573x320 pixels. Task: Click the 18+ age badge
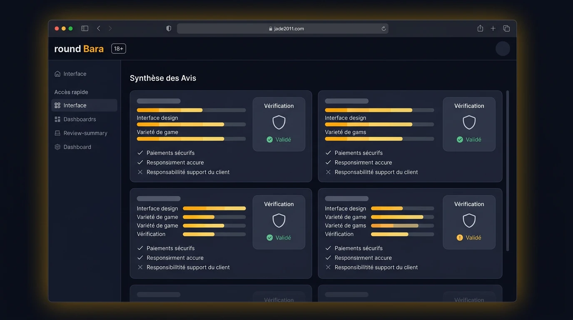point(119,49)
